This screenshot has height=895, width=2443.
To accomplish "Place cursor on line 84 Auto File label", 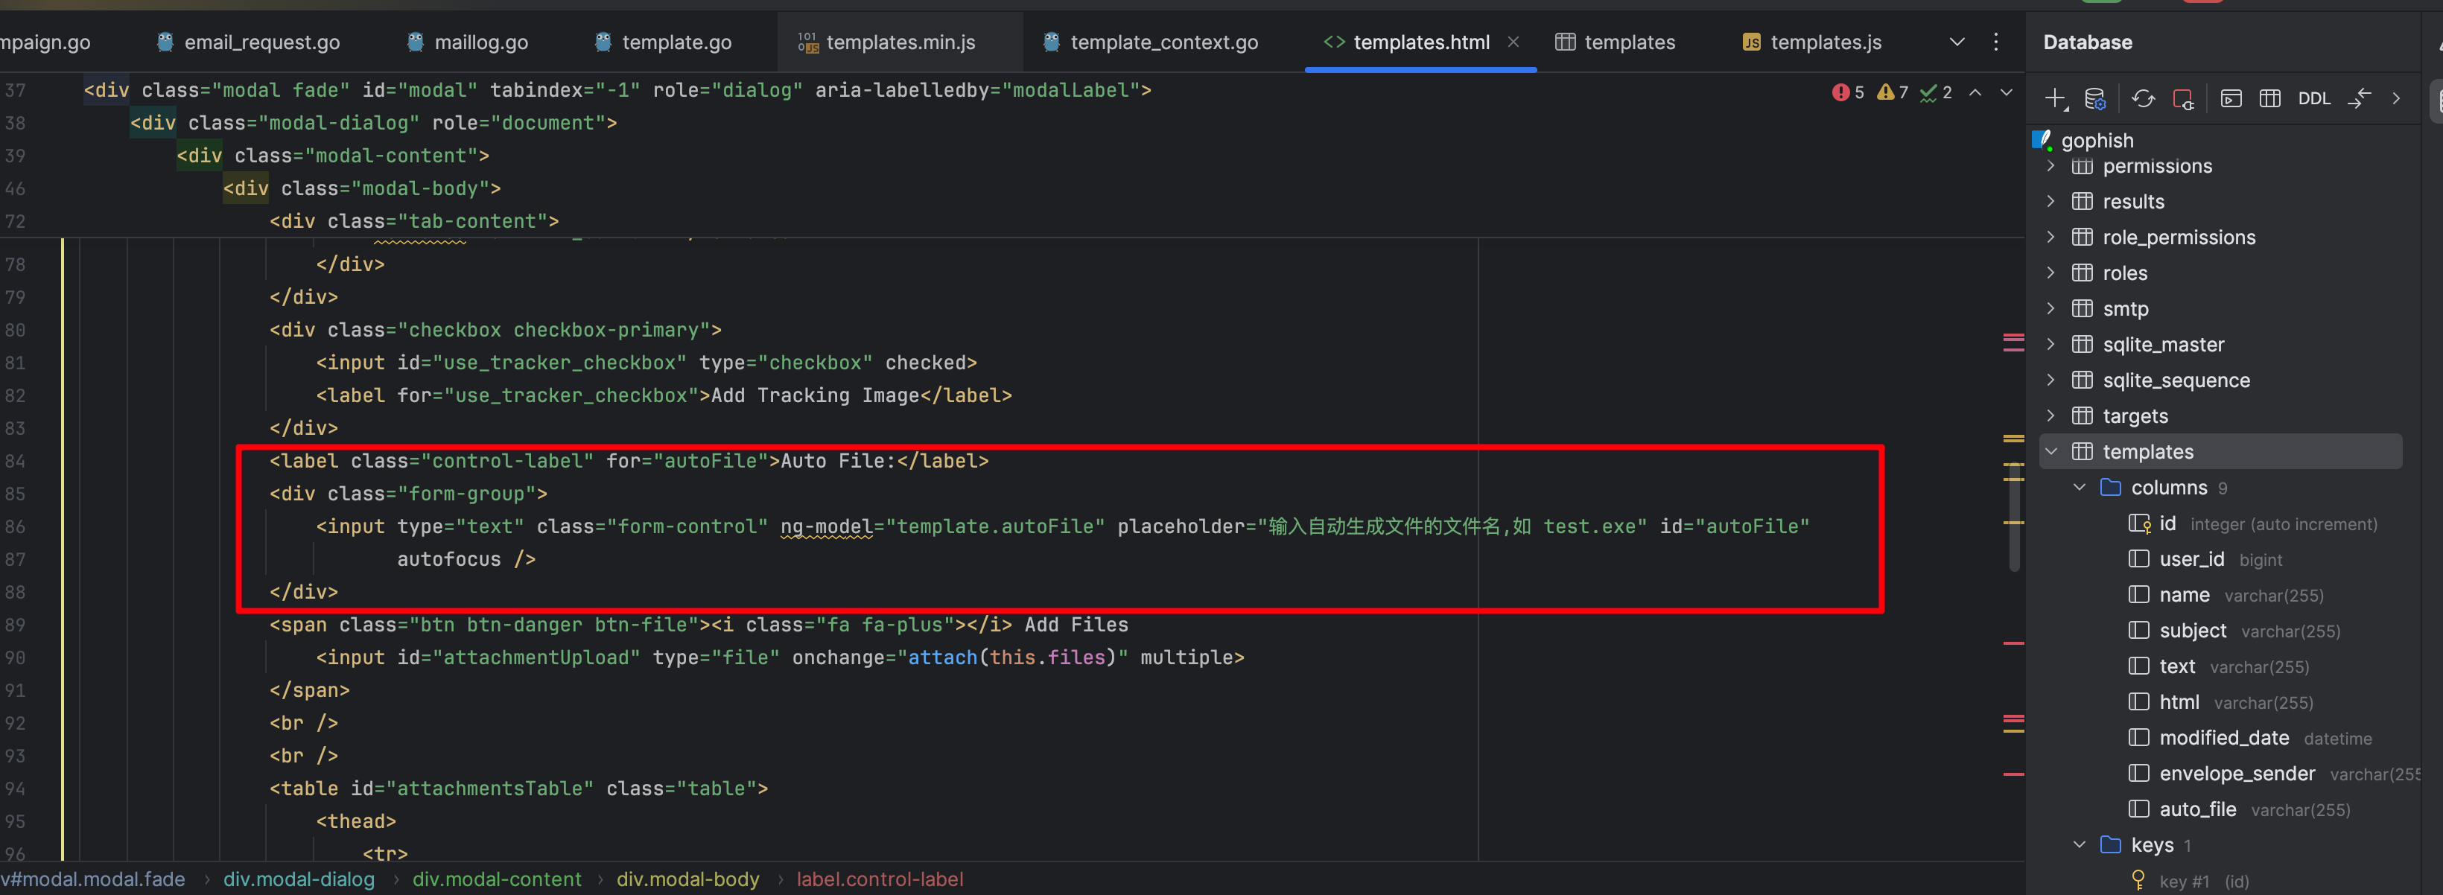I will [x=629, y=461].
